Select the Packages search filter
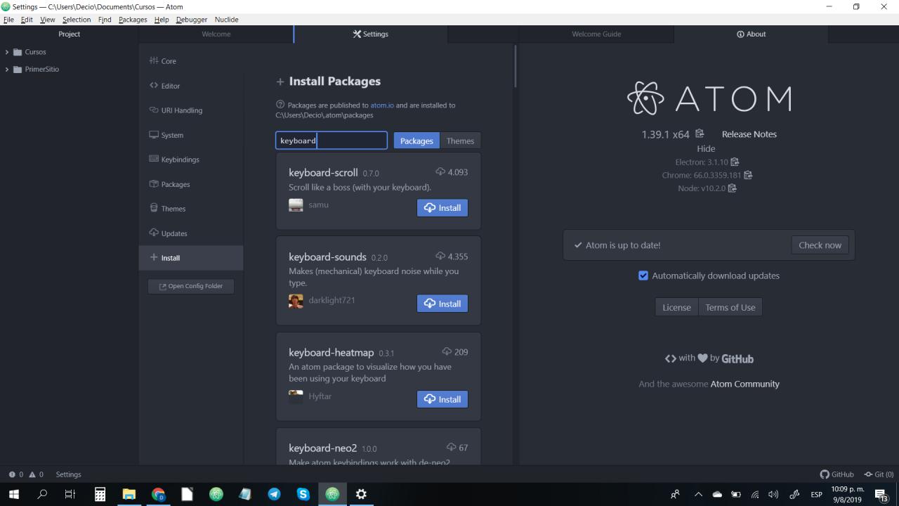Viewport: 899px width, 506px height. coord(416,141)
